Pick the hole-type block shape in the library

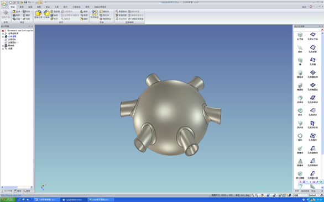tap(312, 36)
